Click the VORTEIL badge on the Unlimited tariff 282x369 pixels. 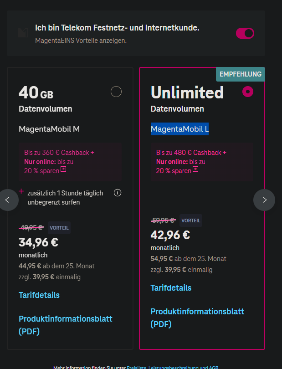191,220
